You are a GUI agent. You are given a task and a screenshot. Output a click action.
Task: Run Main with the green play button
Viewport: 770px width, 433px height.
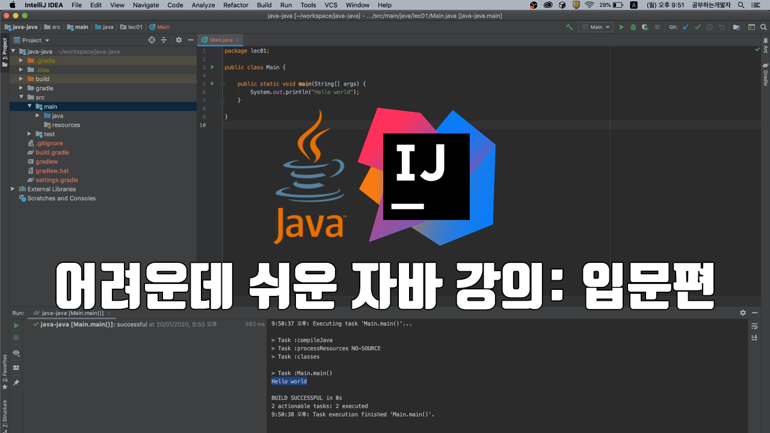coord(621,27)
